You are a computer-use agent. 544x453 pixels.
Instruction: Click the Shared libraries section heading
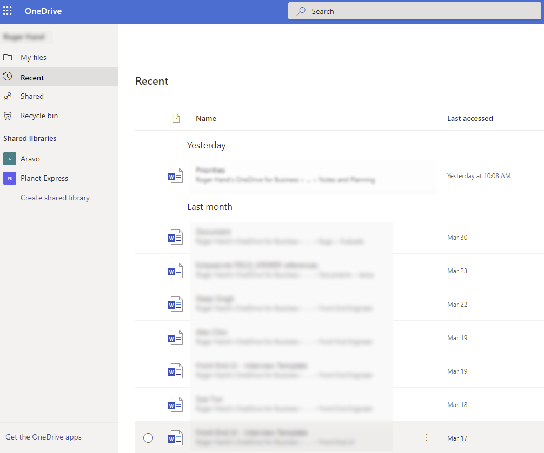tap(30, 139)
